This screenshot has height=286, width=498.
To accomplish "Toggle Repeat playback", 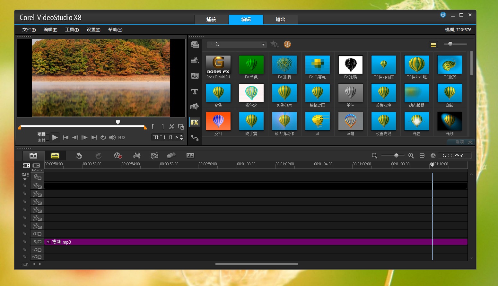I will click(x=103, y=137).
